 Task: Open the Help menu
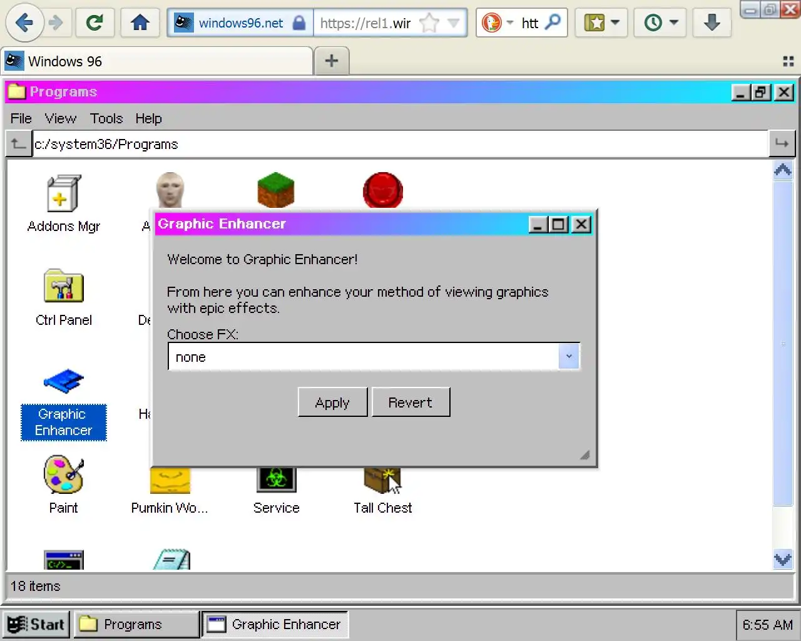(148, 118)
